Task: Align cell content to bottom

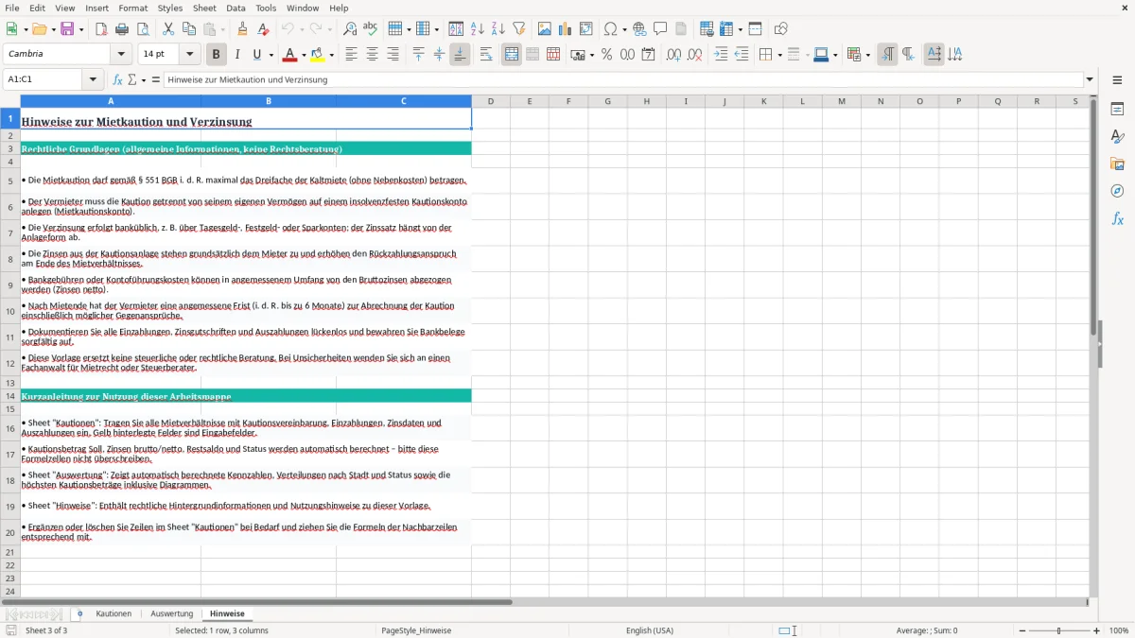Action: pyautogui.click(x=460, y=55)
